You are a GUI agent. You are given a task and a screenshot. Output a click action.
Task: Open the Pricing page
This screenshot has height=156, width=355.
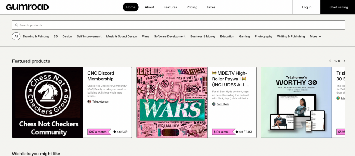pyautogui.click(x=192, y=7)
